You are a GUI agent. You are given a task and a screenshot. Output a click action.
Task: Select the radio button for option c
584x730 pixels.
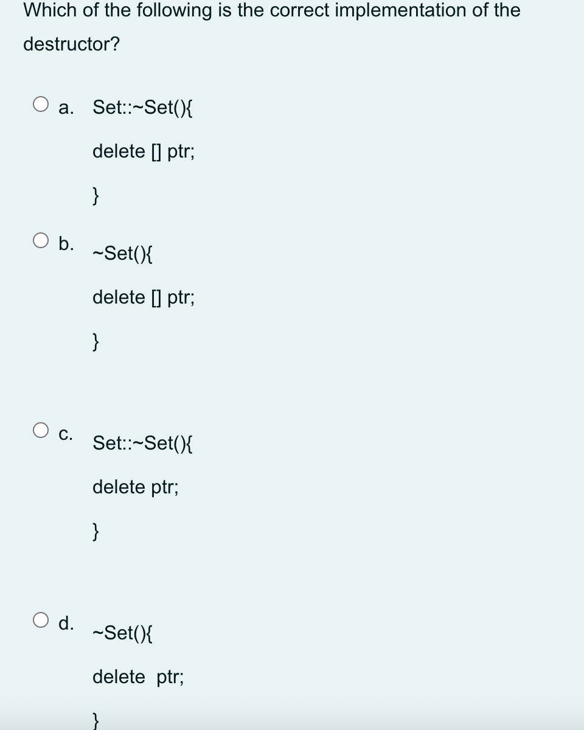pyautogui.click(x=40, y=430)
